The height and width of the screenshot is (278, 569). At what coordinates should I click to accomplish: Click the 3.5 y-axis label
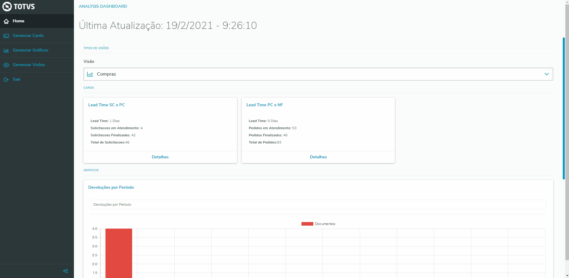pos(94,237)
